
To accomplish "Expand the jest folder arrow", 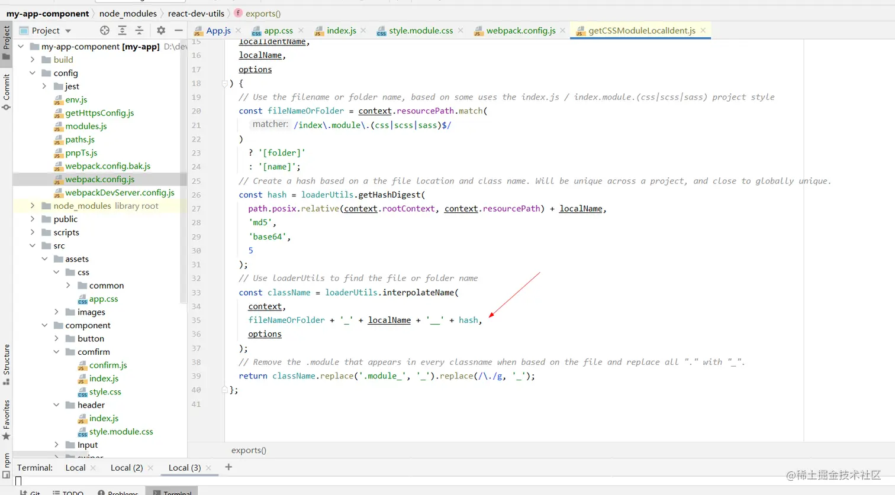I will [45, 86].
